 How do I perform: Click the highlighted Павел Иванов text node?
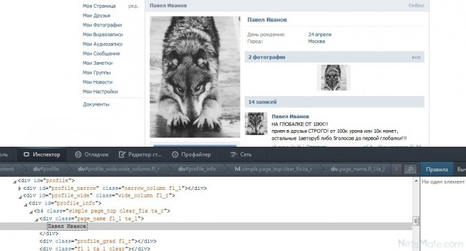click(67, 226)
